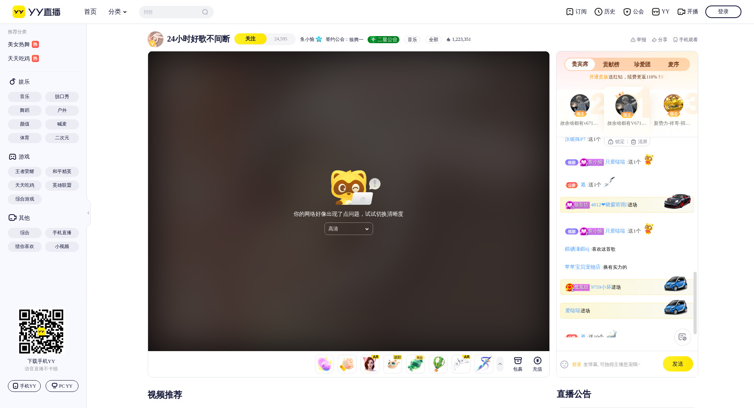Choose 音乐 in the sidebar 娱乐 section
754x408 pixels.
click(25, 97)
